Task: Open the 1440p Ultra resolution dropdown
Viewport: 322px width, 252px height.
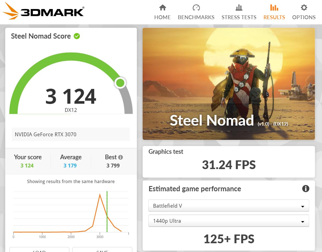Action: point(228,221)
